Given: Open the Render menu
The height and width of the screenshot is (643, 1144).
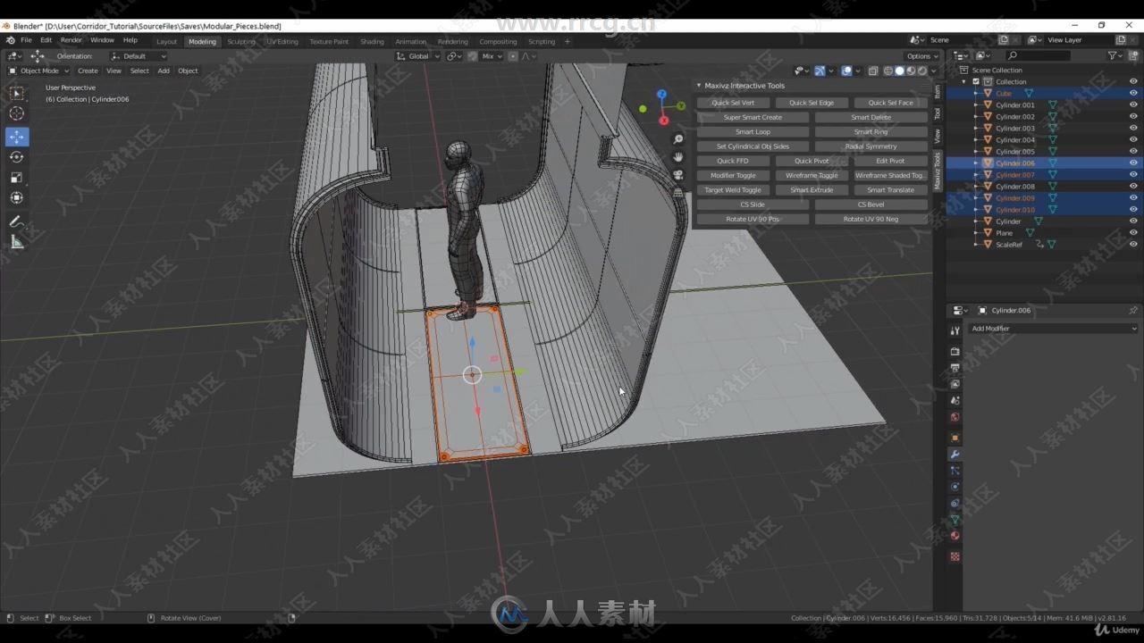Looking at the screenshot, I should click(x=71, y=40).
